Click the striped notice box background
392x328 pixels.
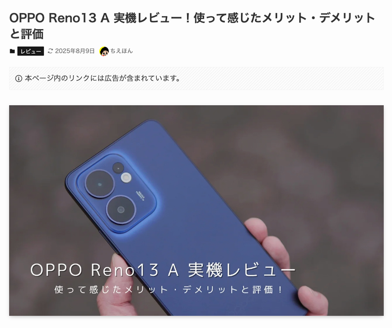[275, 78]
